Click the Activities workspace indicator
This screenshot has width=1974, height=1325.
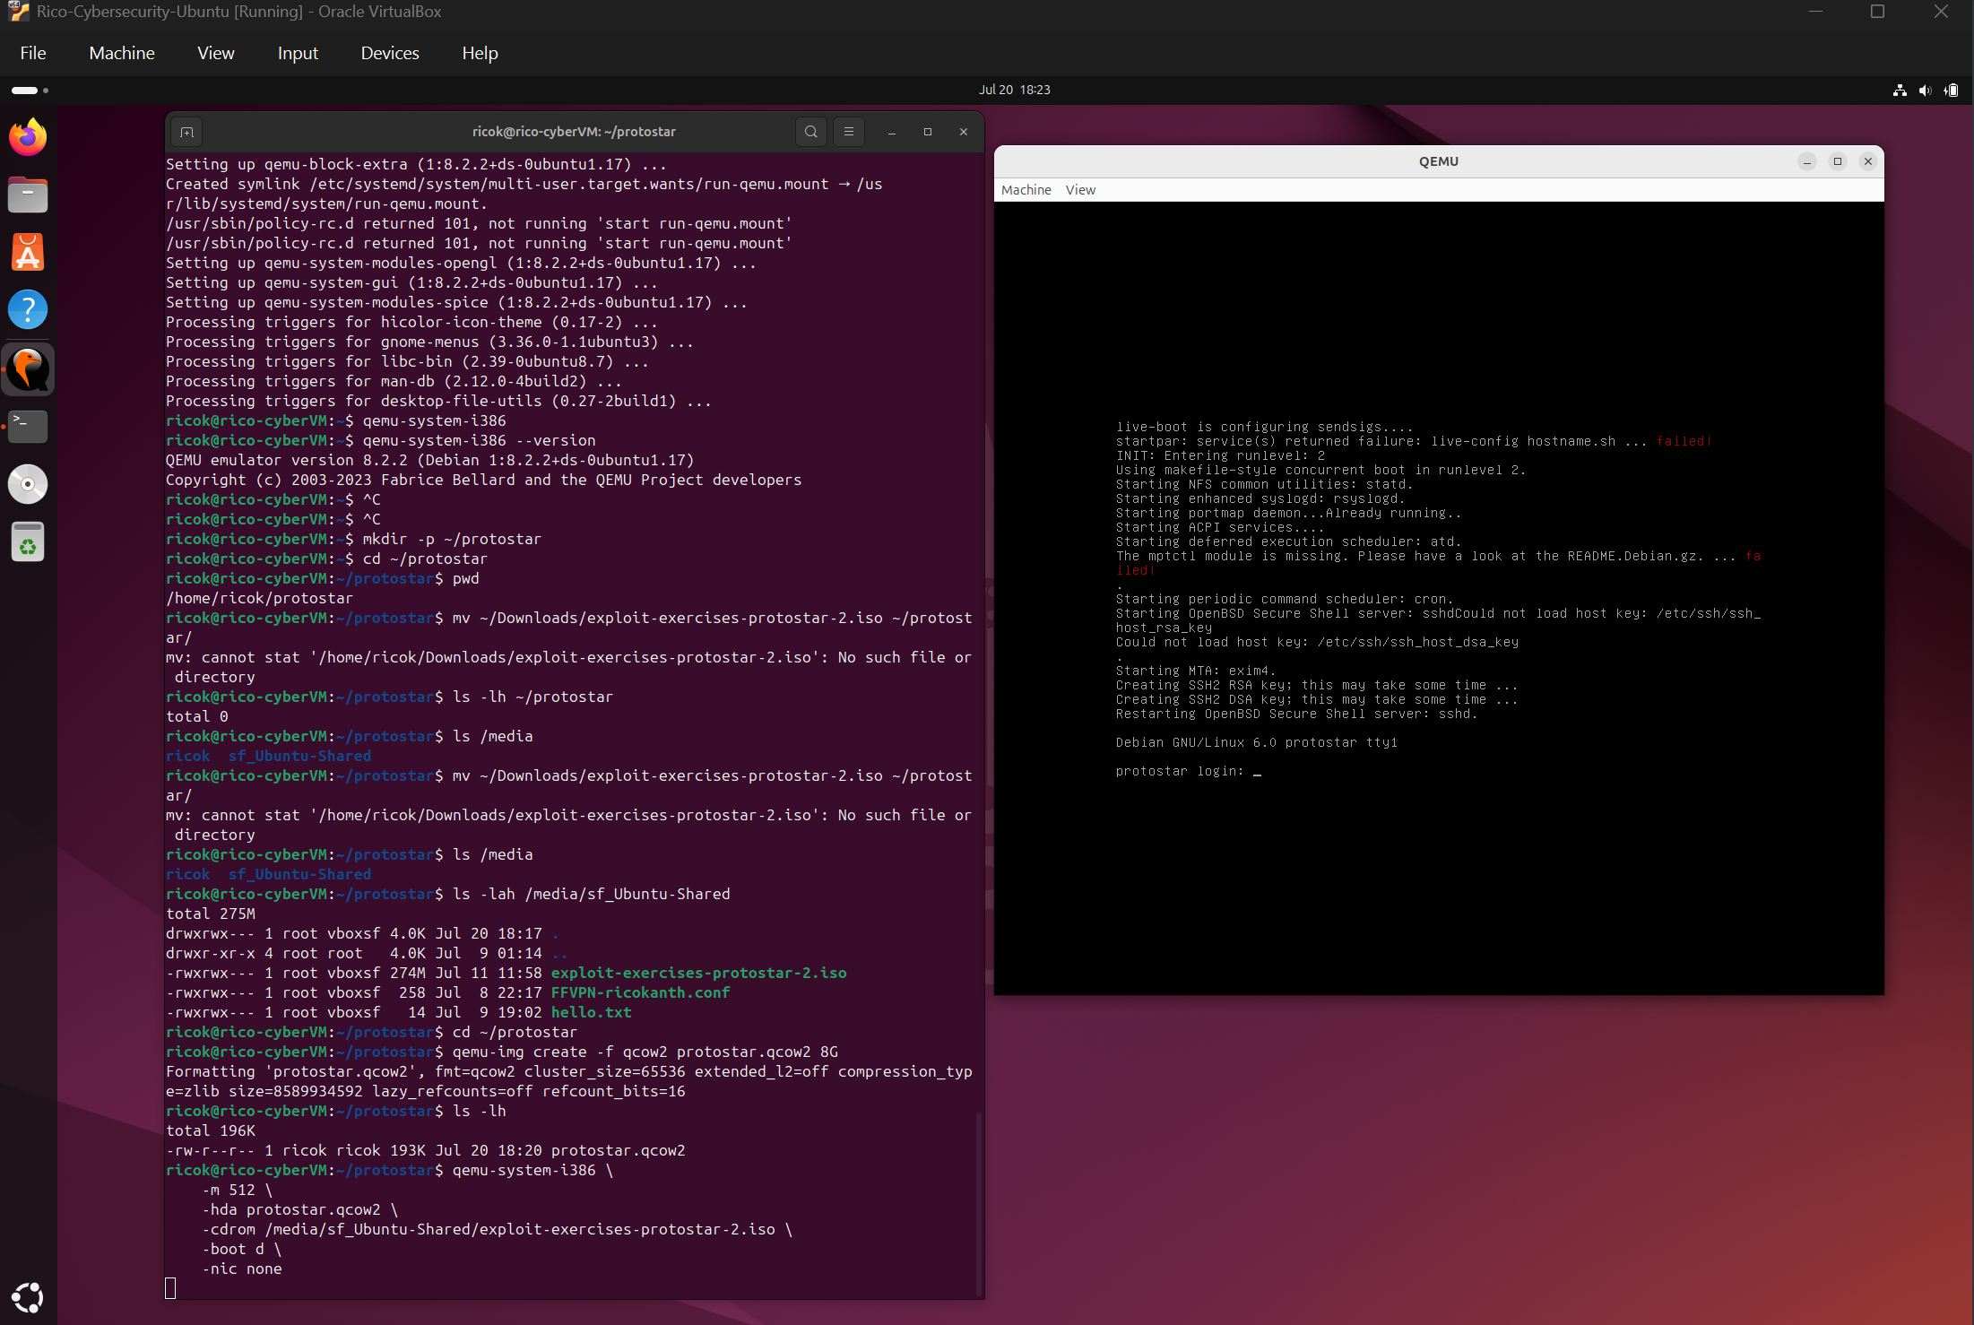point(30,90)
